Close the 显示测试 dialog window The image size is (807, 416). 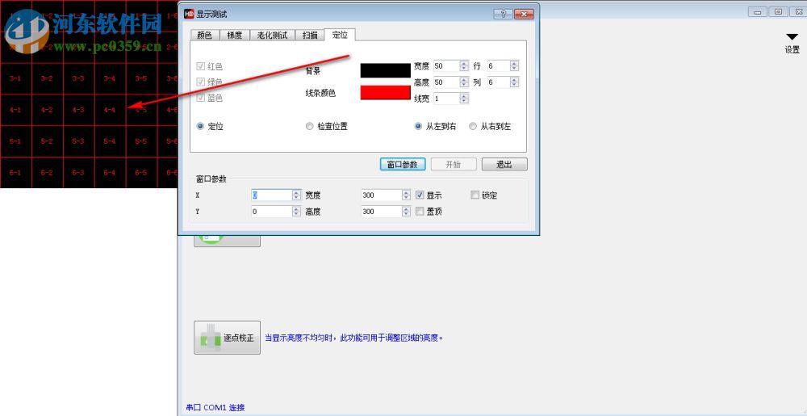click(524, 14)
